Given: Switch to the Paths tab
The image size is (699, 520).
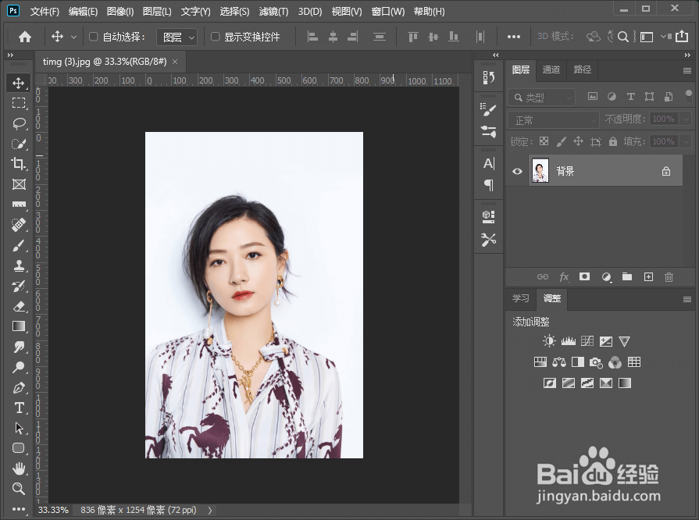Looking at the screenshot, I should click(x=582, y=69).
